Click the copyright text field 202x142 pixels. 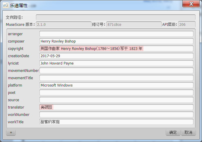click(116, 49)
